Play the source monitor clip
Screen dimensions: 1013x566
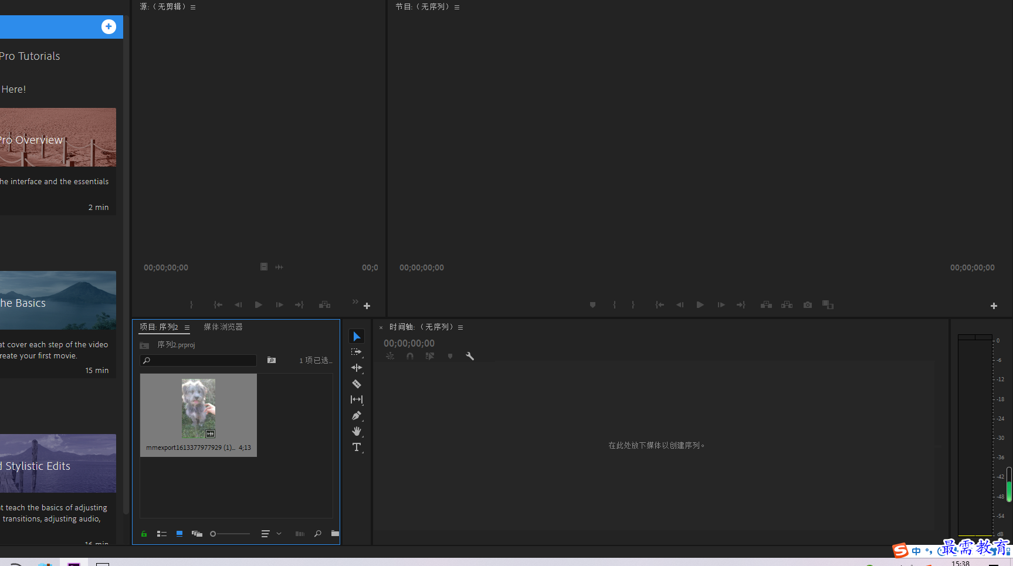[259, 305]
